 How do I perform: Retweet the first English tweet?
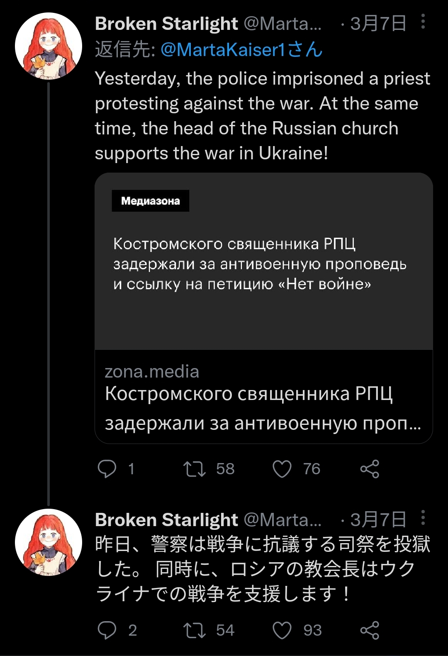point(195,469)
